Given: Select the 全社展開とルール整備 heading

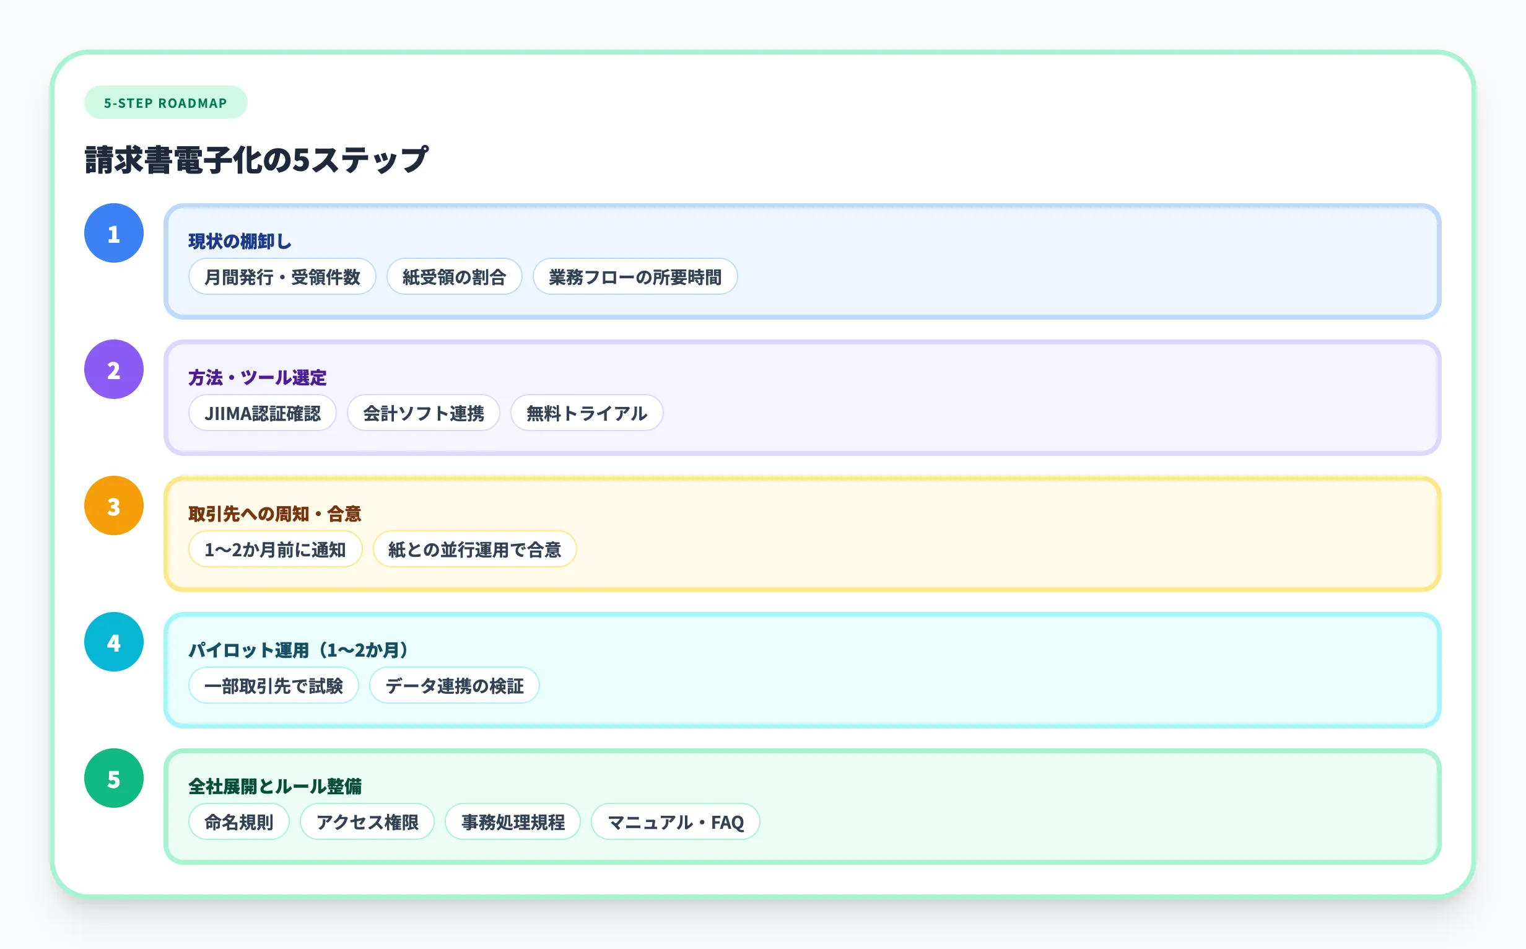Looking at the screenshot, I should [x=275, y=785].
